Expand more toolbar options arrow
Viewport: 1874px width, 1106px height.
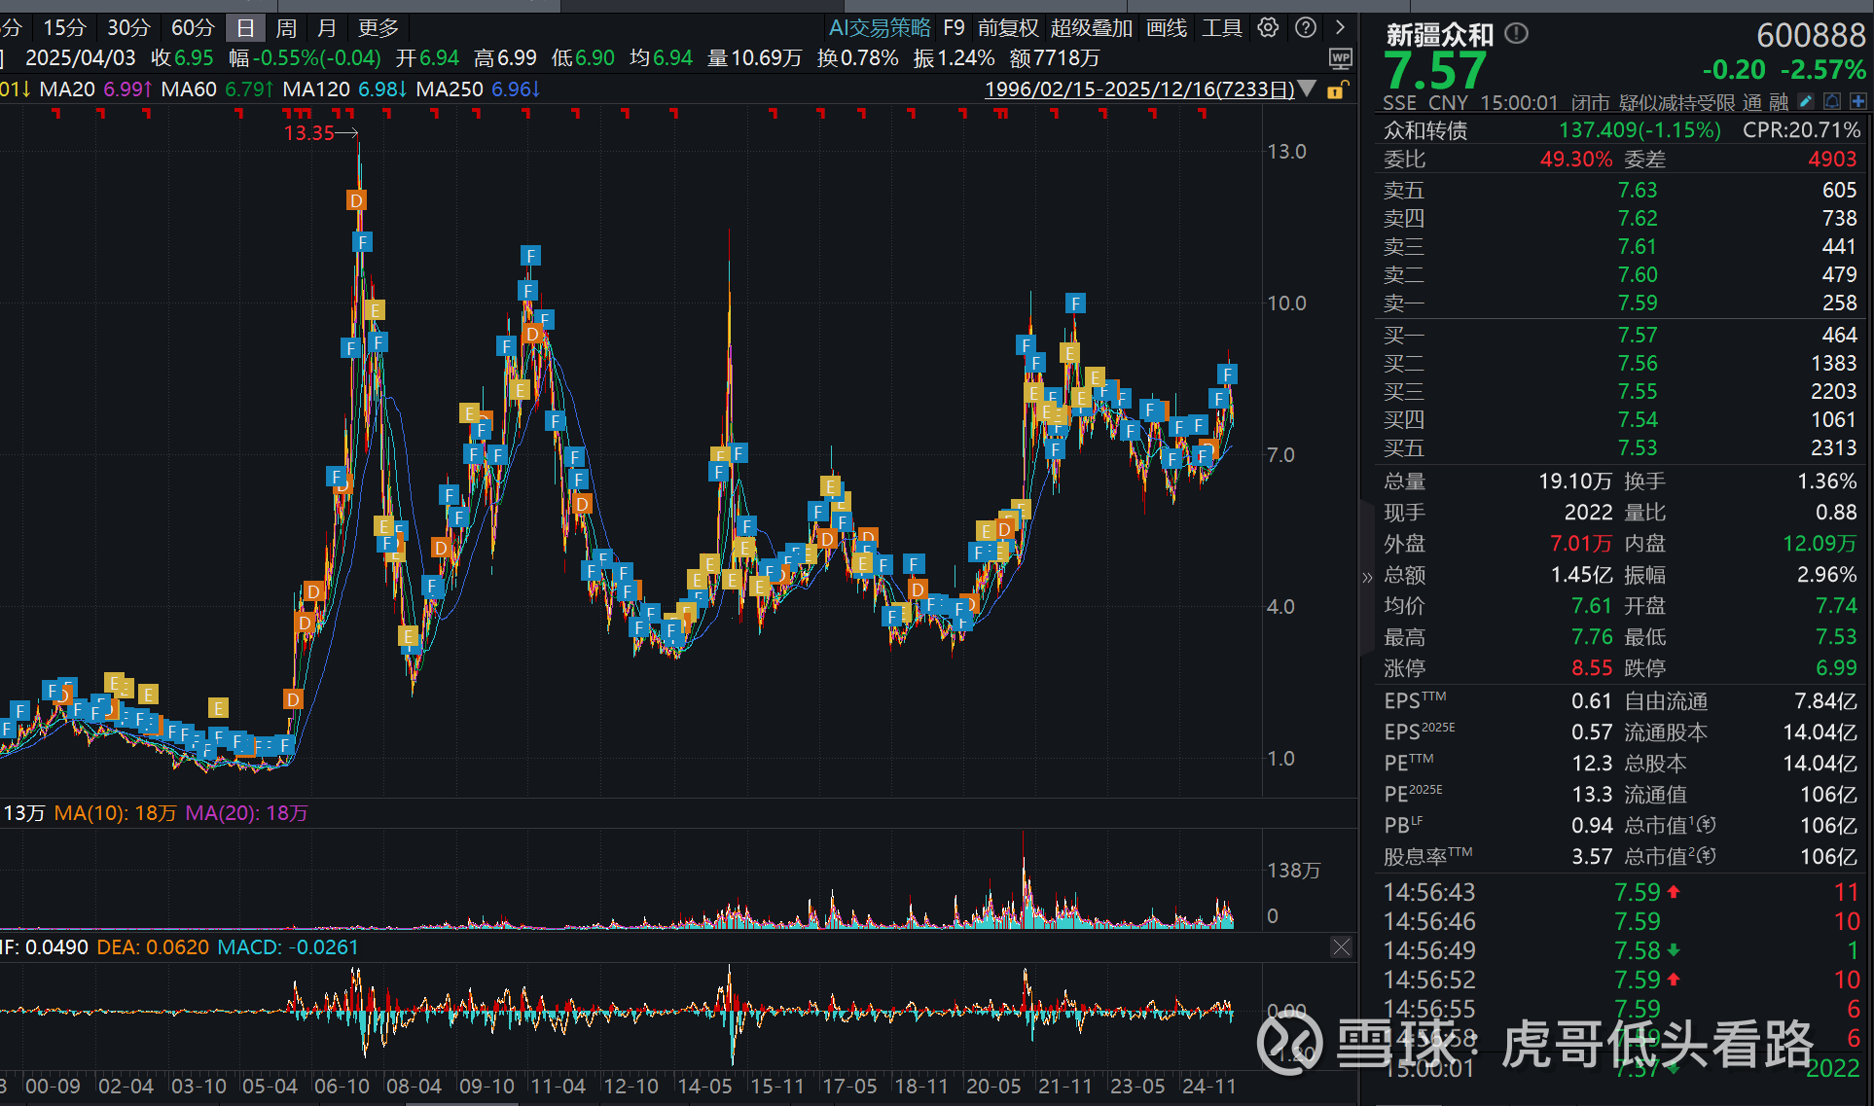1340,27
